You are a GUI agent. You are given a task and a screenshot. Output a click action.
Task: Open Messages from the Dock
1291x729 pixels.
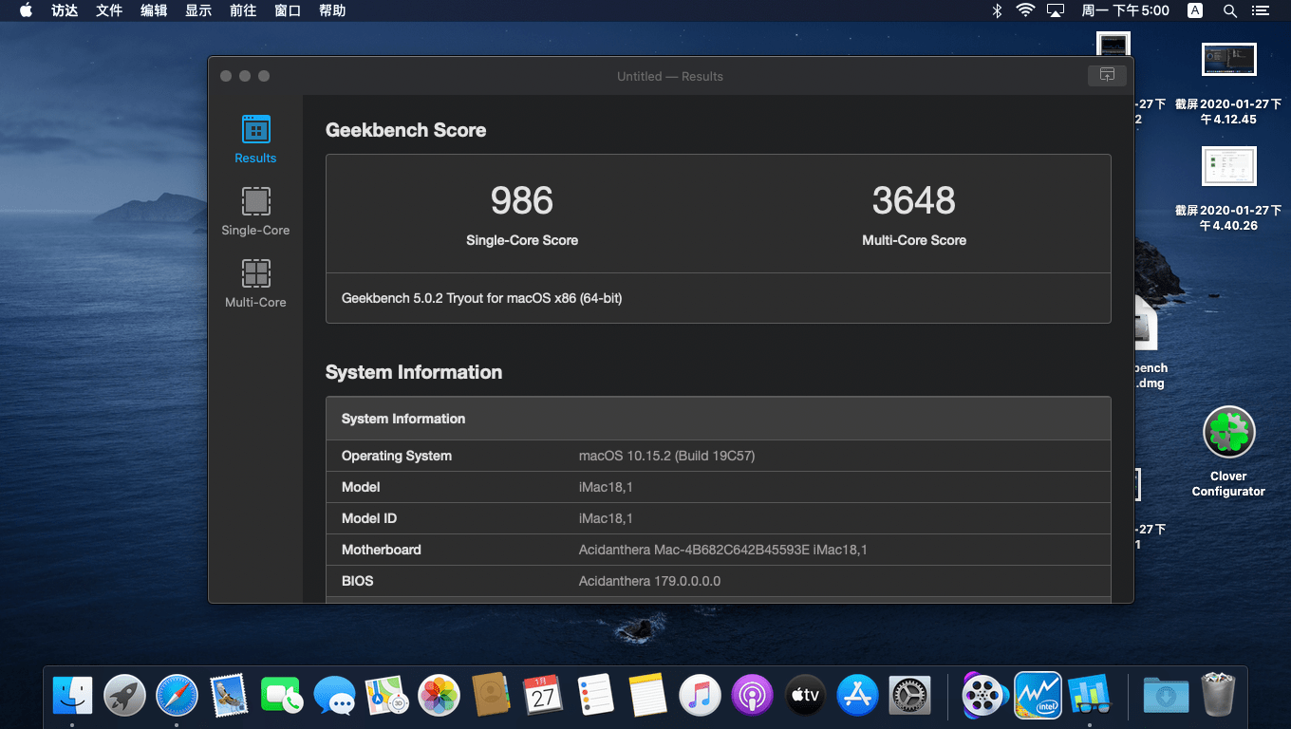point(334,696)
